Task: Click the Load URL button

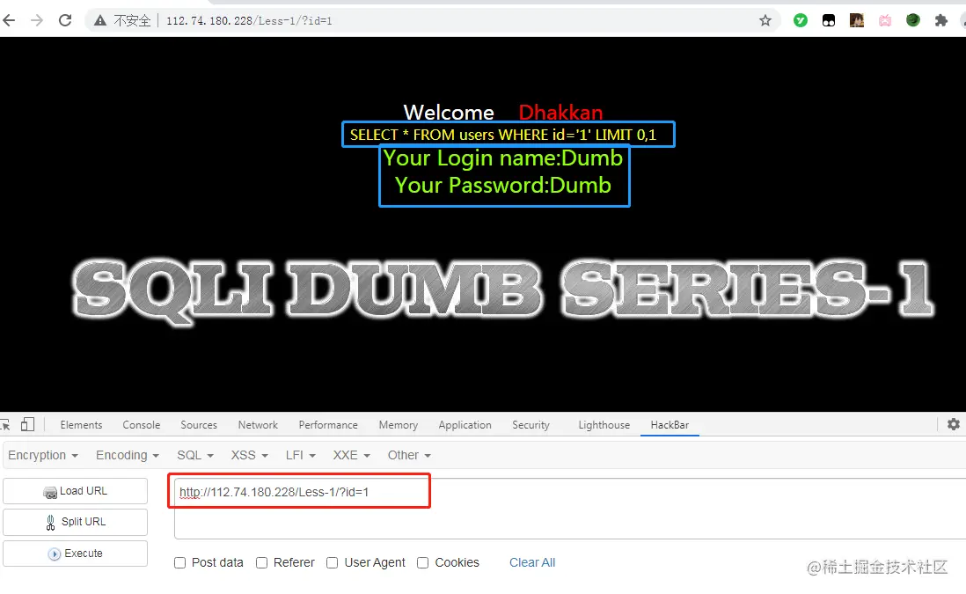Action: point(75,491)
